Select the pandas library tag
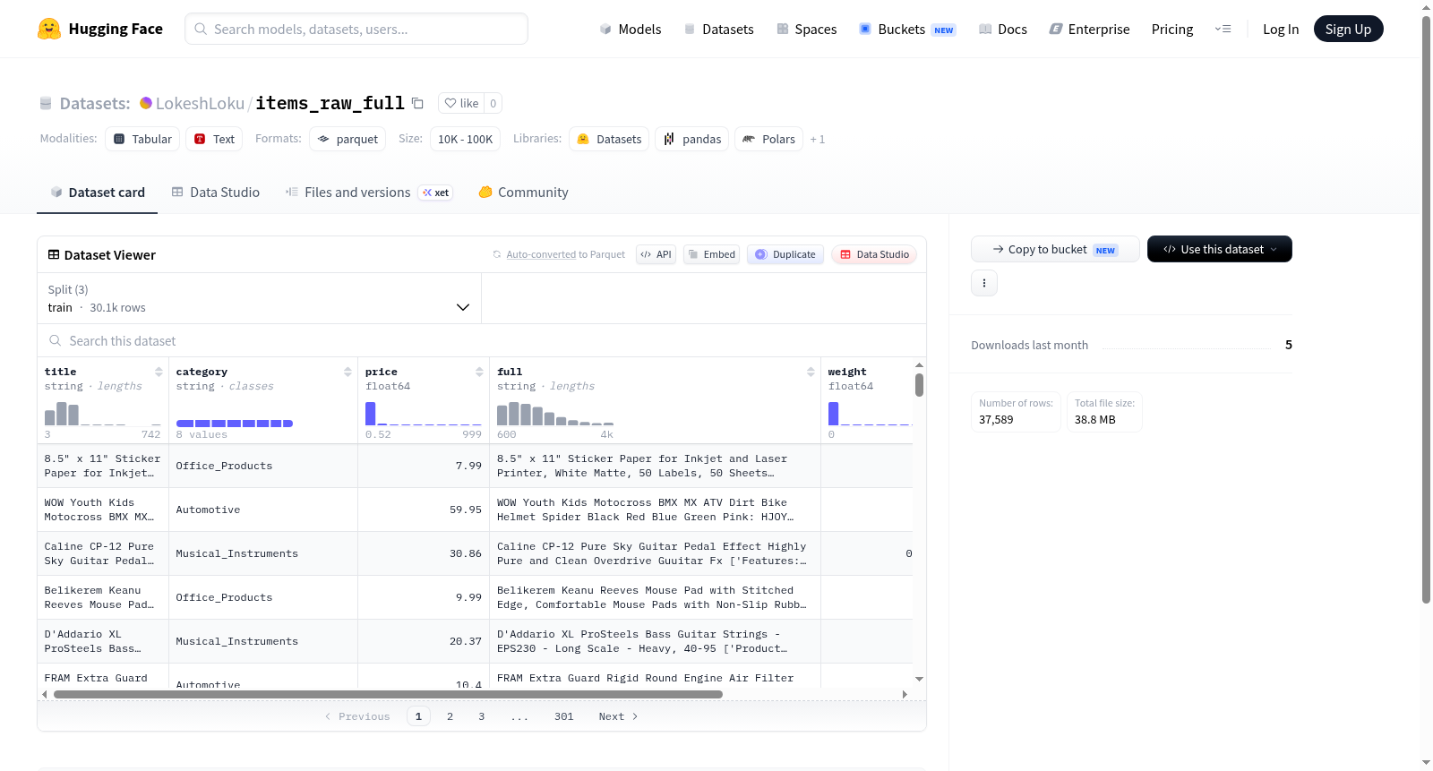 pyautogui.click(x=692, y=139)
